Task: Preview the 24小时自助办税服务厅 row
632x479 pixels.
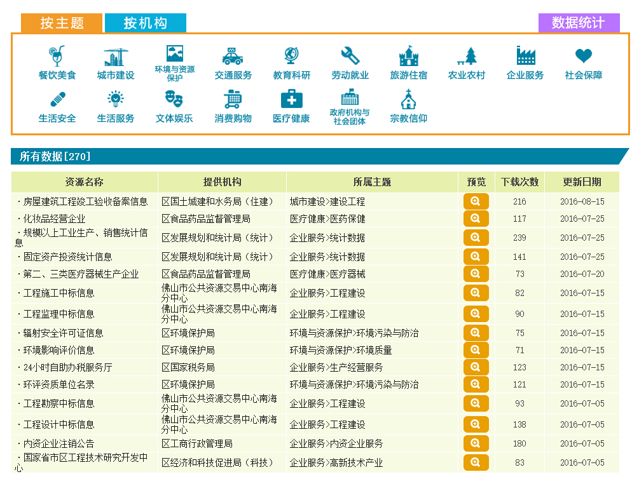Action: [476, 367]
